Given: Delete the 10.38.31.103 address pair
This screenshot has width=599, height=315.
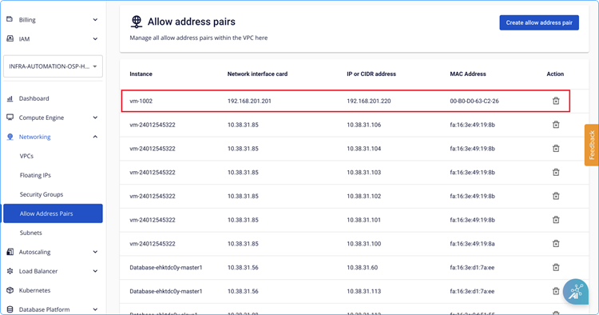Looking at the screenshot, I should point(556,172).
